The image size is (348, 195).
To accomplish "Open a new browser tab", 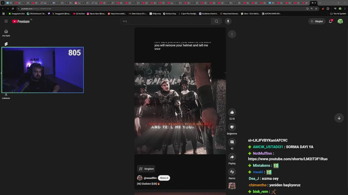I will [x=320, y=3].
